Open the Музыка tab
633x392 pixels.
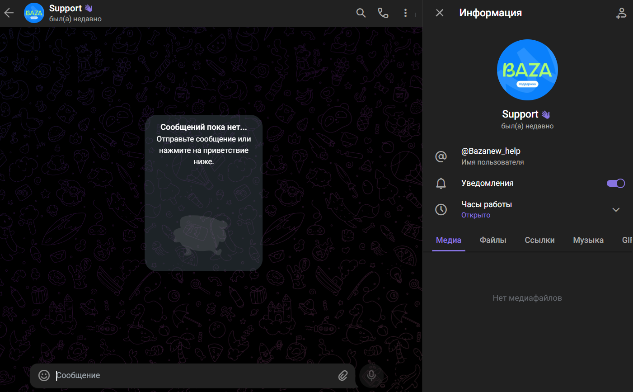[x=588, y=240]
